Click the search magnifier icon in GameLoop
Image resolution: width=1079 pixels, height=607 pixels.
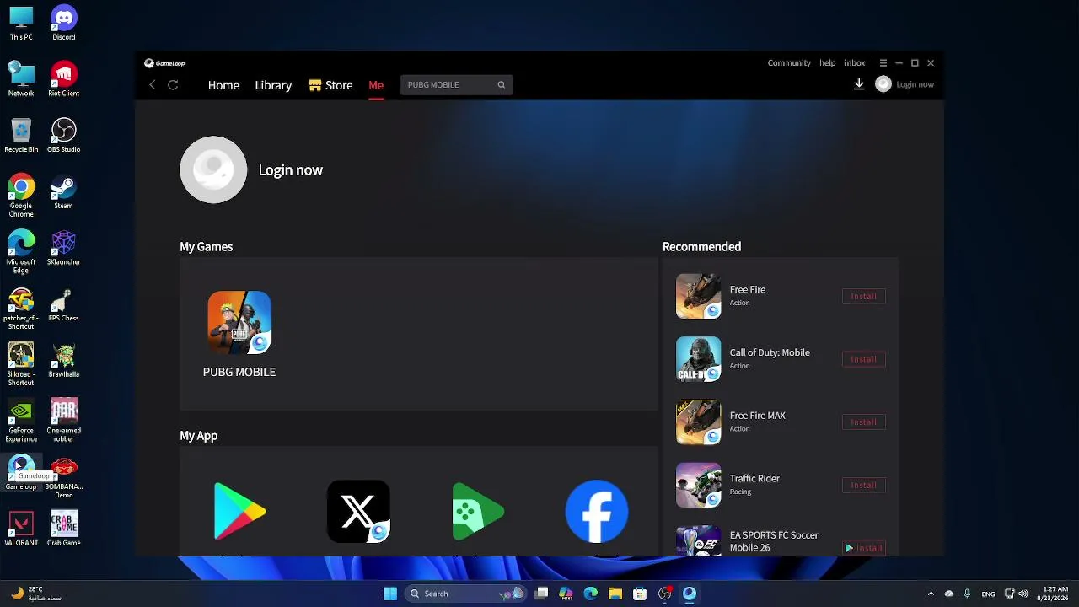pyautogui.click(x=501, y=84)
